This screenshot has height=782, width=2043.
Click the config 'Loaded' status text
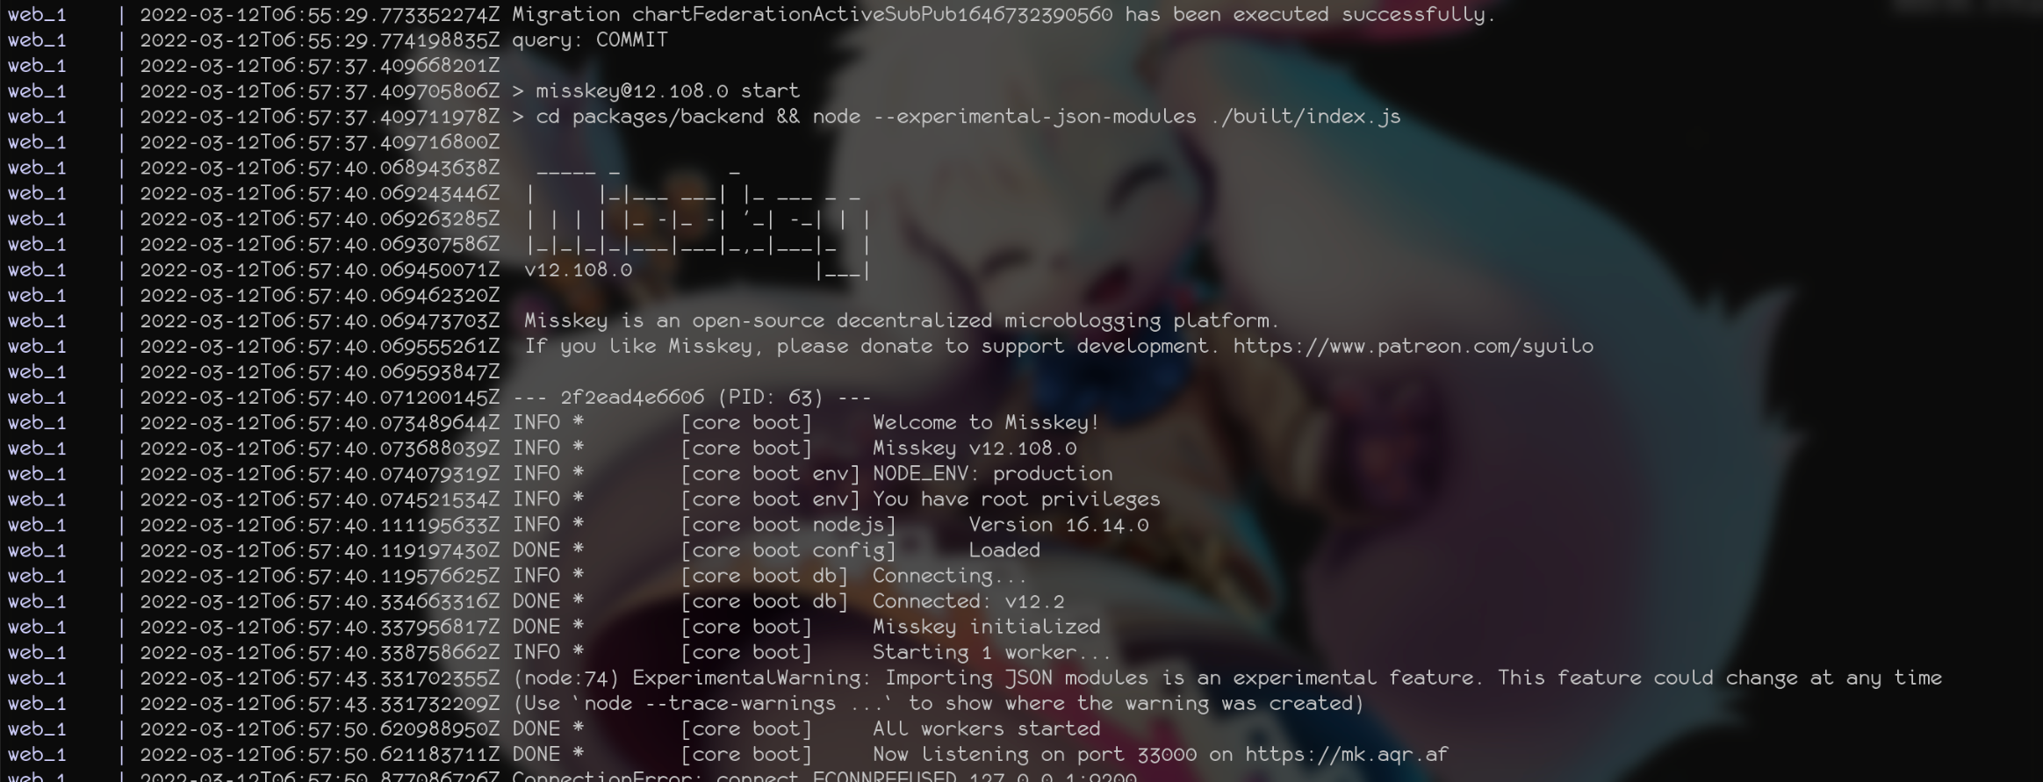[1004, 550]
